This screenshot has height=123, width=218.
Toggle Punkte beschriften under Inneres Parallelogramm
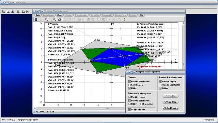click(x=160, y=85)
